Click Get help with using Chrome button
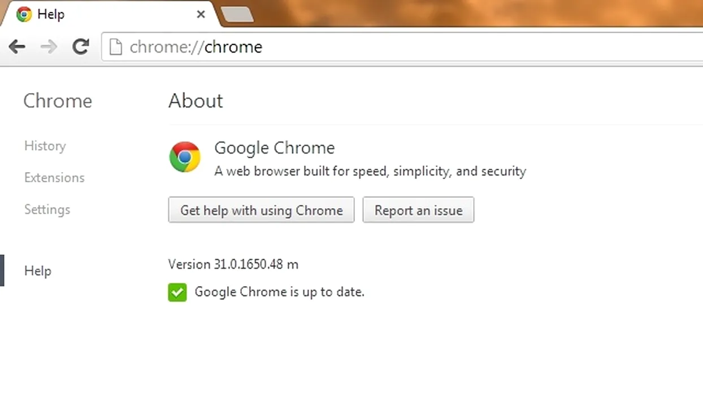Screen dimensions: 703x395 click(x=261, y=210)
